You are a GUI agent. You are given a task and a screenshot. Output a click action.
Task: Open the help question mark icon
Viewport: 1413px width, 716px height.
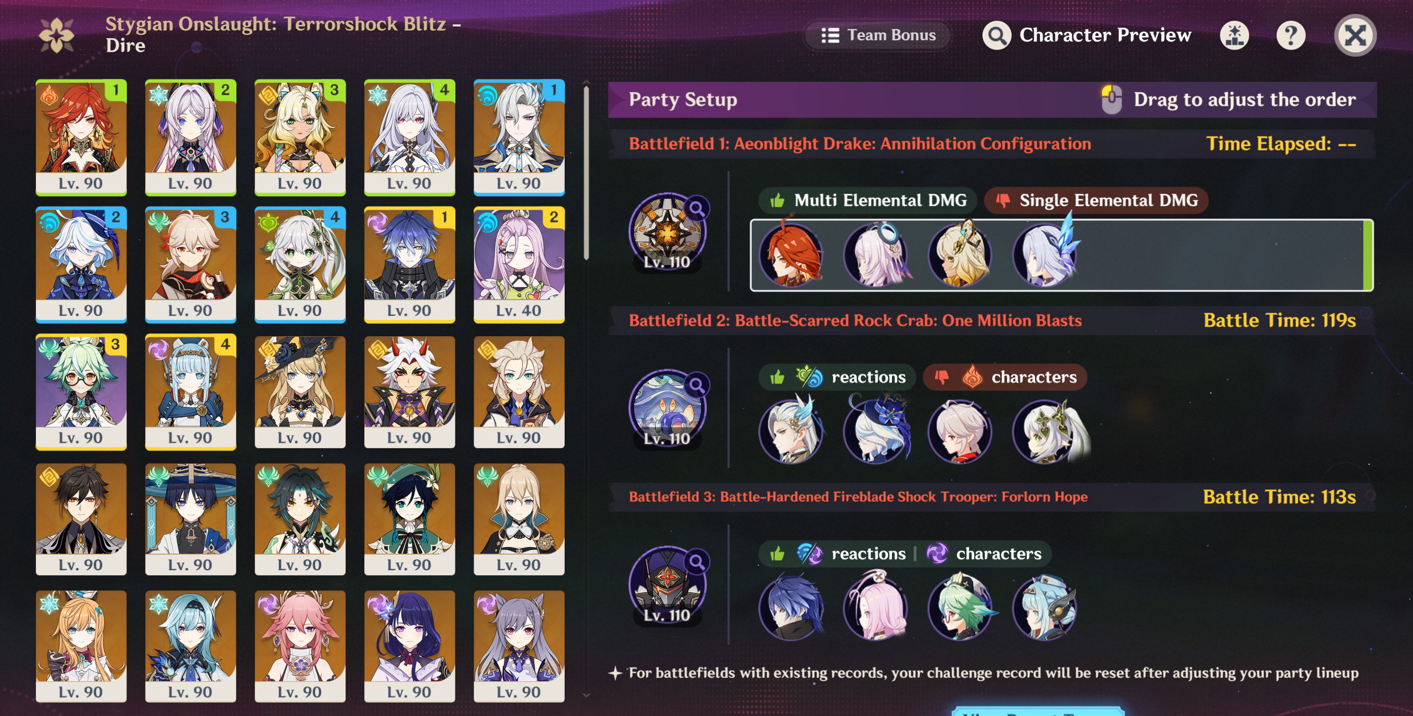1290,36
